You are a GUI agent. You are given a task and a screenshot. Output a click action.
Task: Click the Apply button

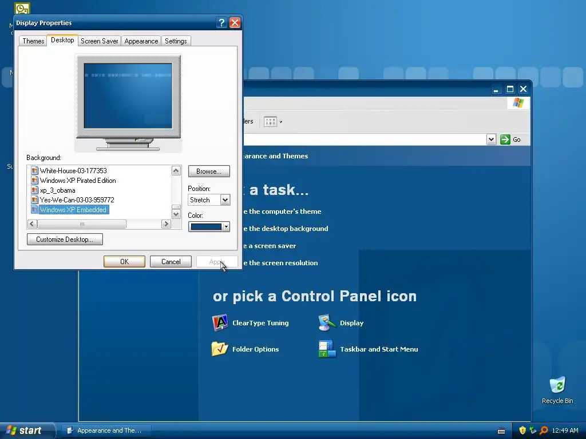point(217,262)
